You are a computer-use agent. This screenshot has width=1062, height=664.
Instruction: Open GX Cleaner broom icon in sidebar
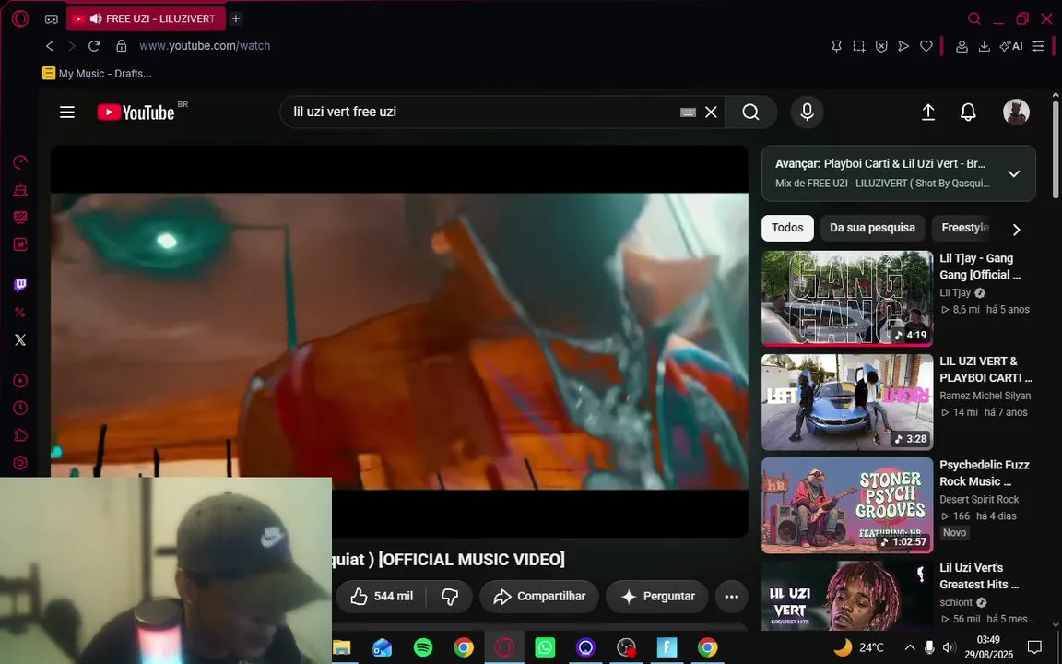click(20, 190)
